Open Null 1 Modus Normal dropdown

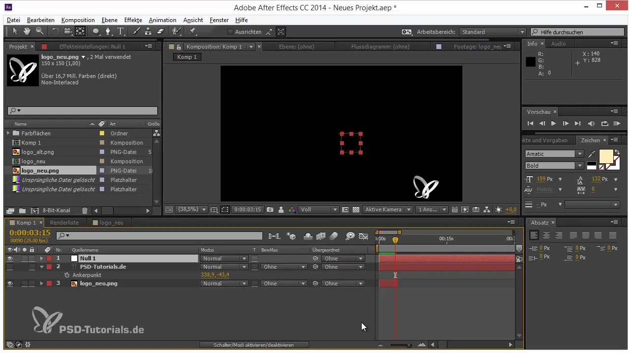click(225, 258)
